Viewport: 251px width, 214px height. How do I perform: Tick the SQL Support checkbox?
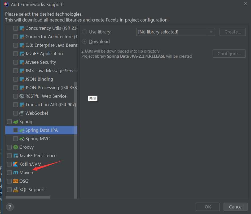(10, 190)
